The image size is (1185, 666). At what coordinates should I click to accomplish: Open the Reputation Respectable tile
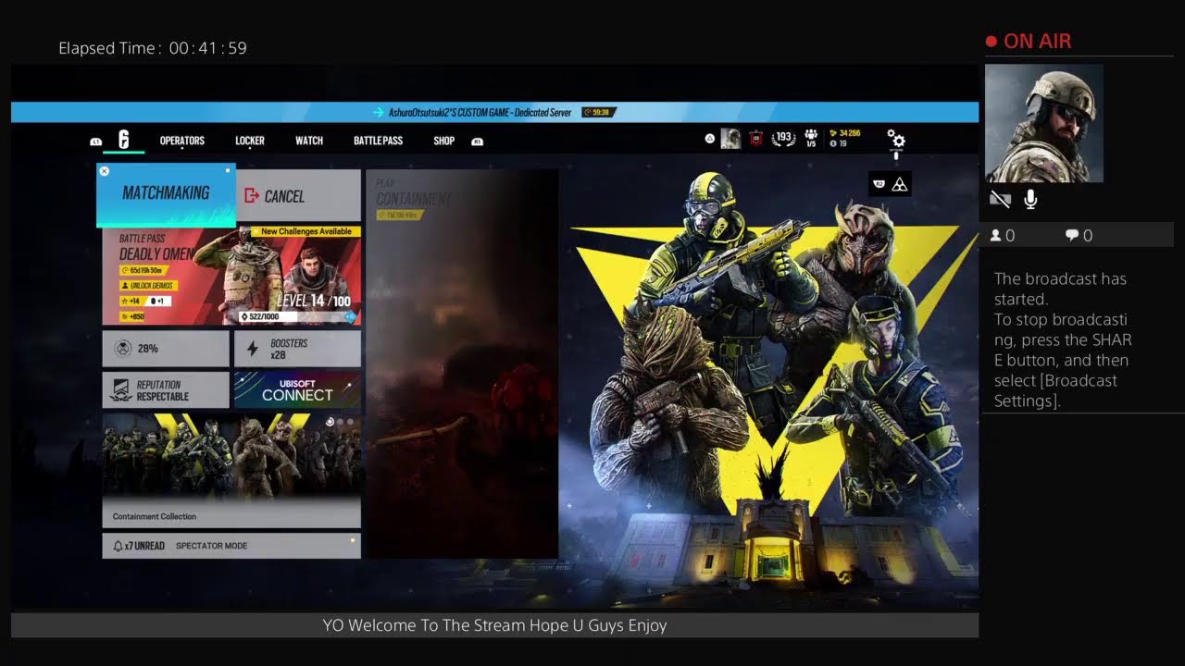click(166, 390)
